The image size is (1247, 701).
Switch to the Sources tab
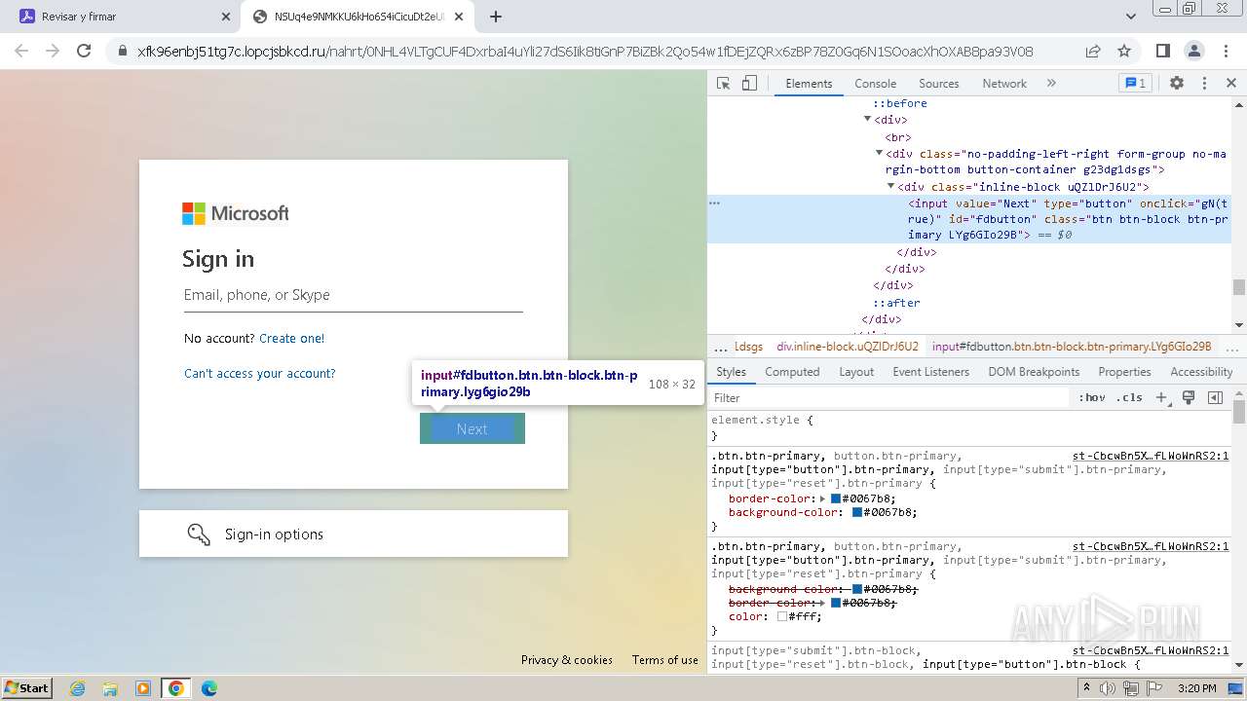click(x=938, y=84)
